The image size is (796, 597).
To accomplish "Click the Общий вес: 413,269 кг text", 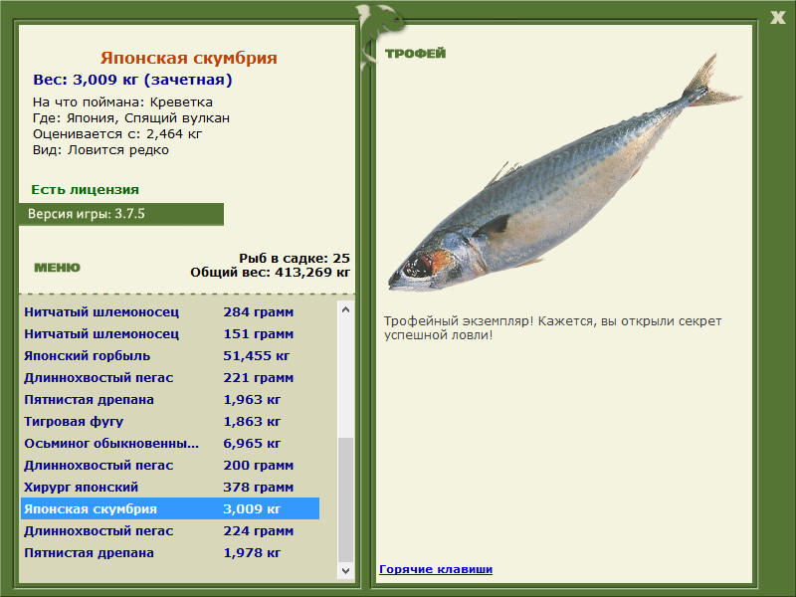I will pos(270,272).
